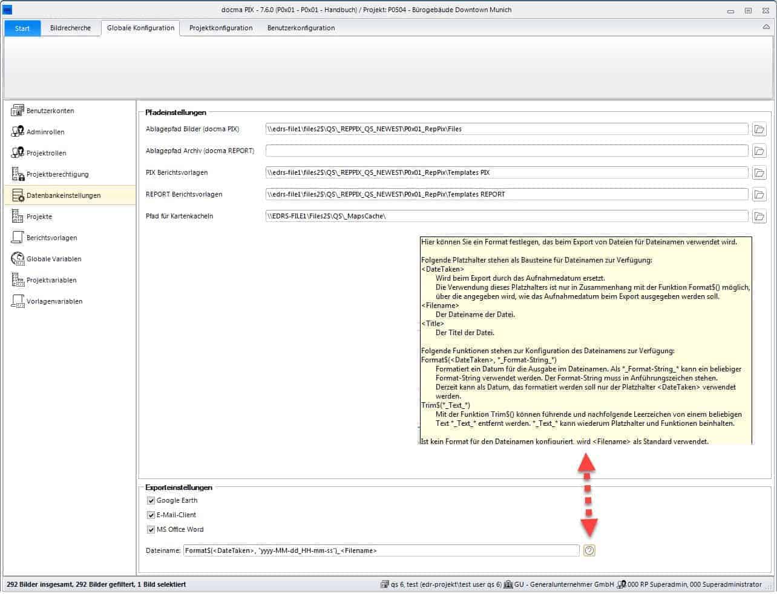Screen dimensions: 777x594
Task: Browse folder for Ablagepfad Bilder
Action: (759, 129)
